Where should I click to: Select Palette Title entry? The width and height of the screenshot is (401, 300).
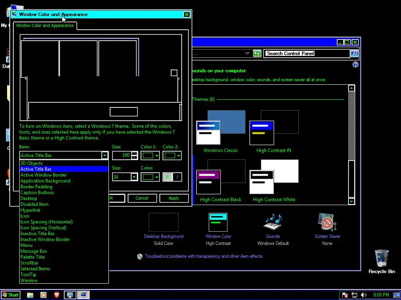tap(64, 257)
